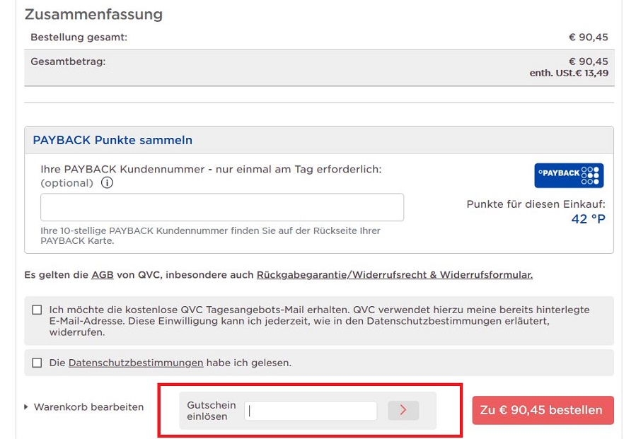This screenshot has width=636, height=439.
Task: Click the Gesamtbetrag € 90,45 amount
Action: tap(588, 62)
